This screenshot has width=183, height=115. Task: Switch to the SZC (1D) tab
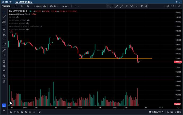click(7, 2)
